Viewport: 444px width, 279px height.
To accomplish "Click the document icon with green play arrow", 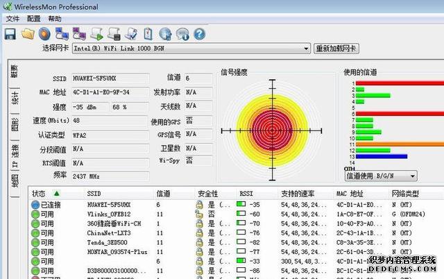I will [96, 34].
